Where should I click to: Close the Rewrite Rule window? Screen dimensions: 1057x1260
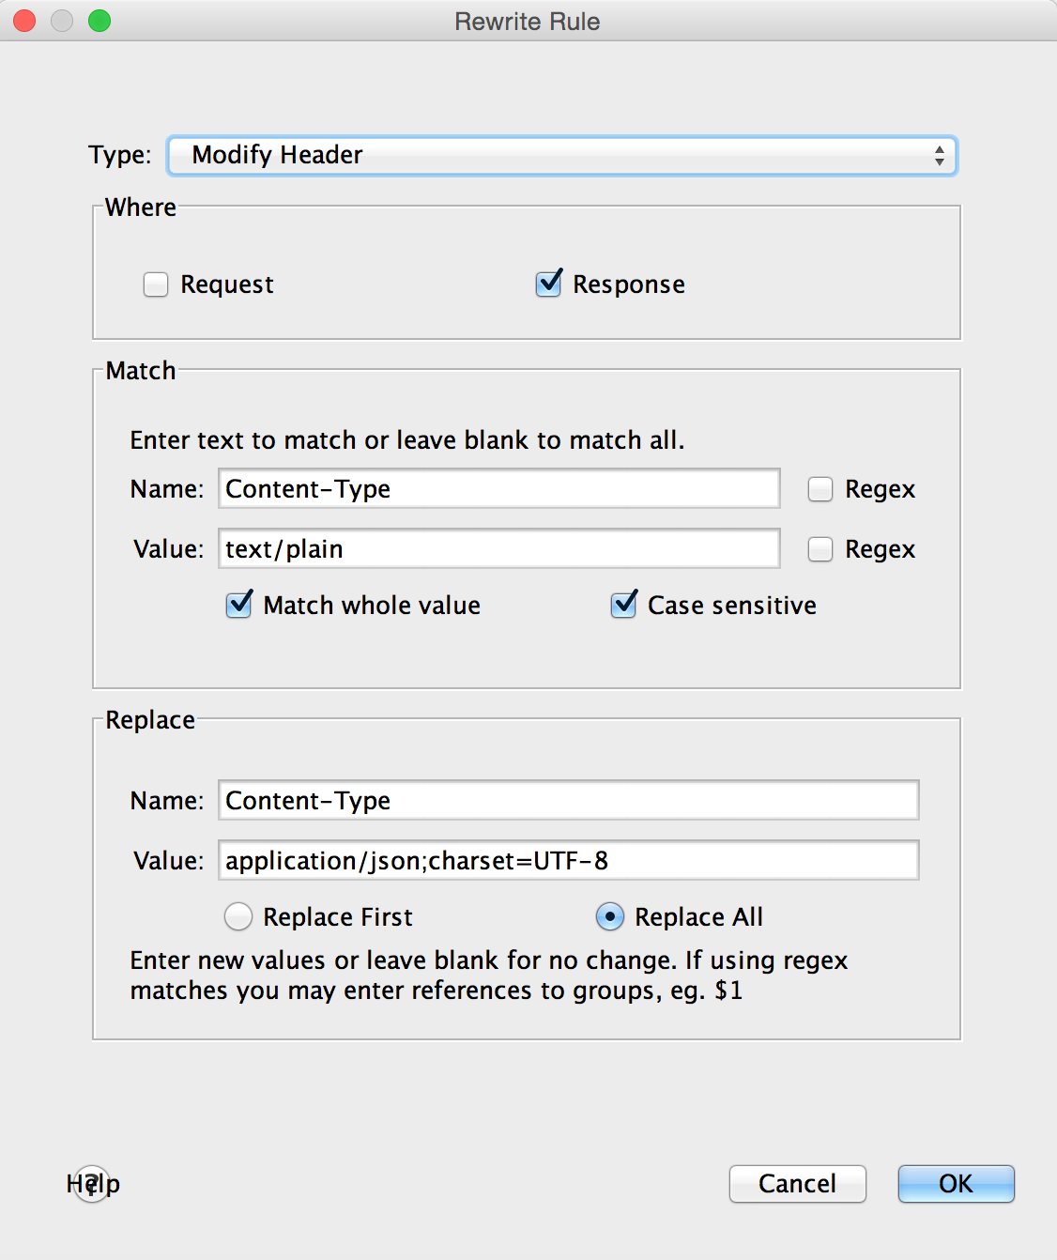click(24, 21)
